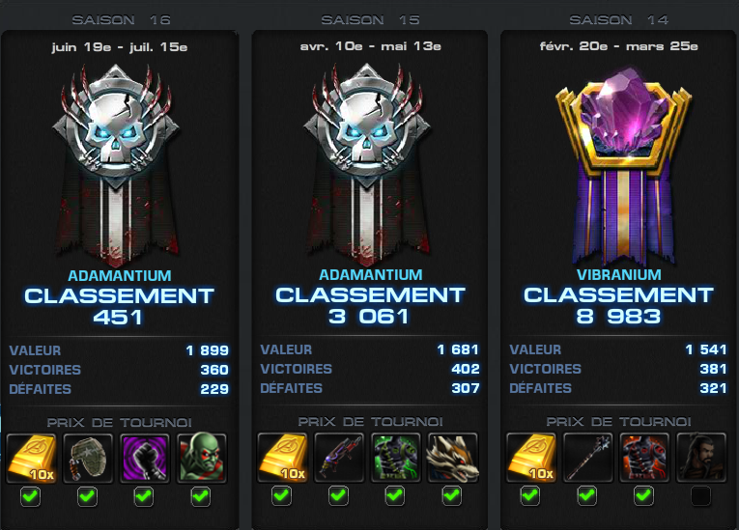Select the armored glove prize in Saison 16

pos(88,459)
